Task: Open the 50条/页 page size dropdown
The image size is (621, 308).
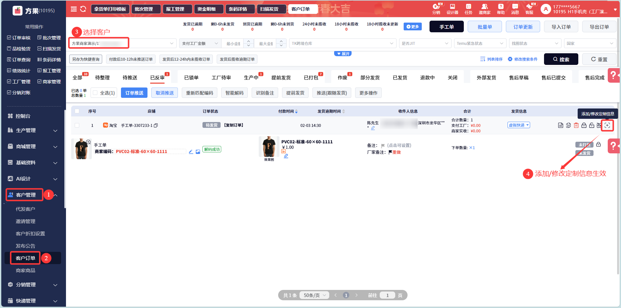Action: [314, 295]
